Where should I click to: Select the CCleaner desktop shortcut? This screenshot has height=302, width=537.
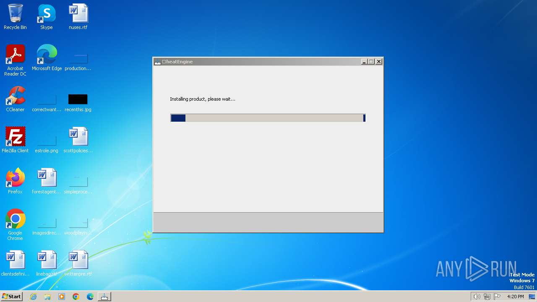pyautogui.click(x=15, y=99)
